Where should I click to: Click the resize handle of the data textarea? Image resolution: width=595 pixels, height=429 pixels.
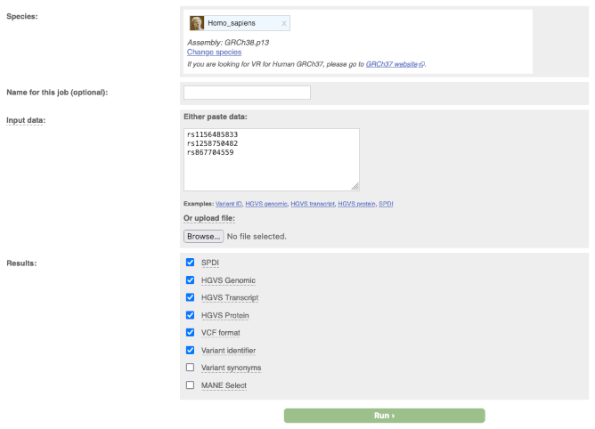tap(355, 186)
